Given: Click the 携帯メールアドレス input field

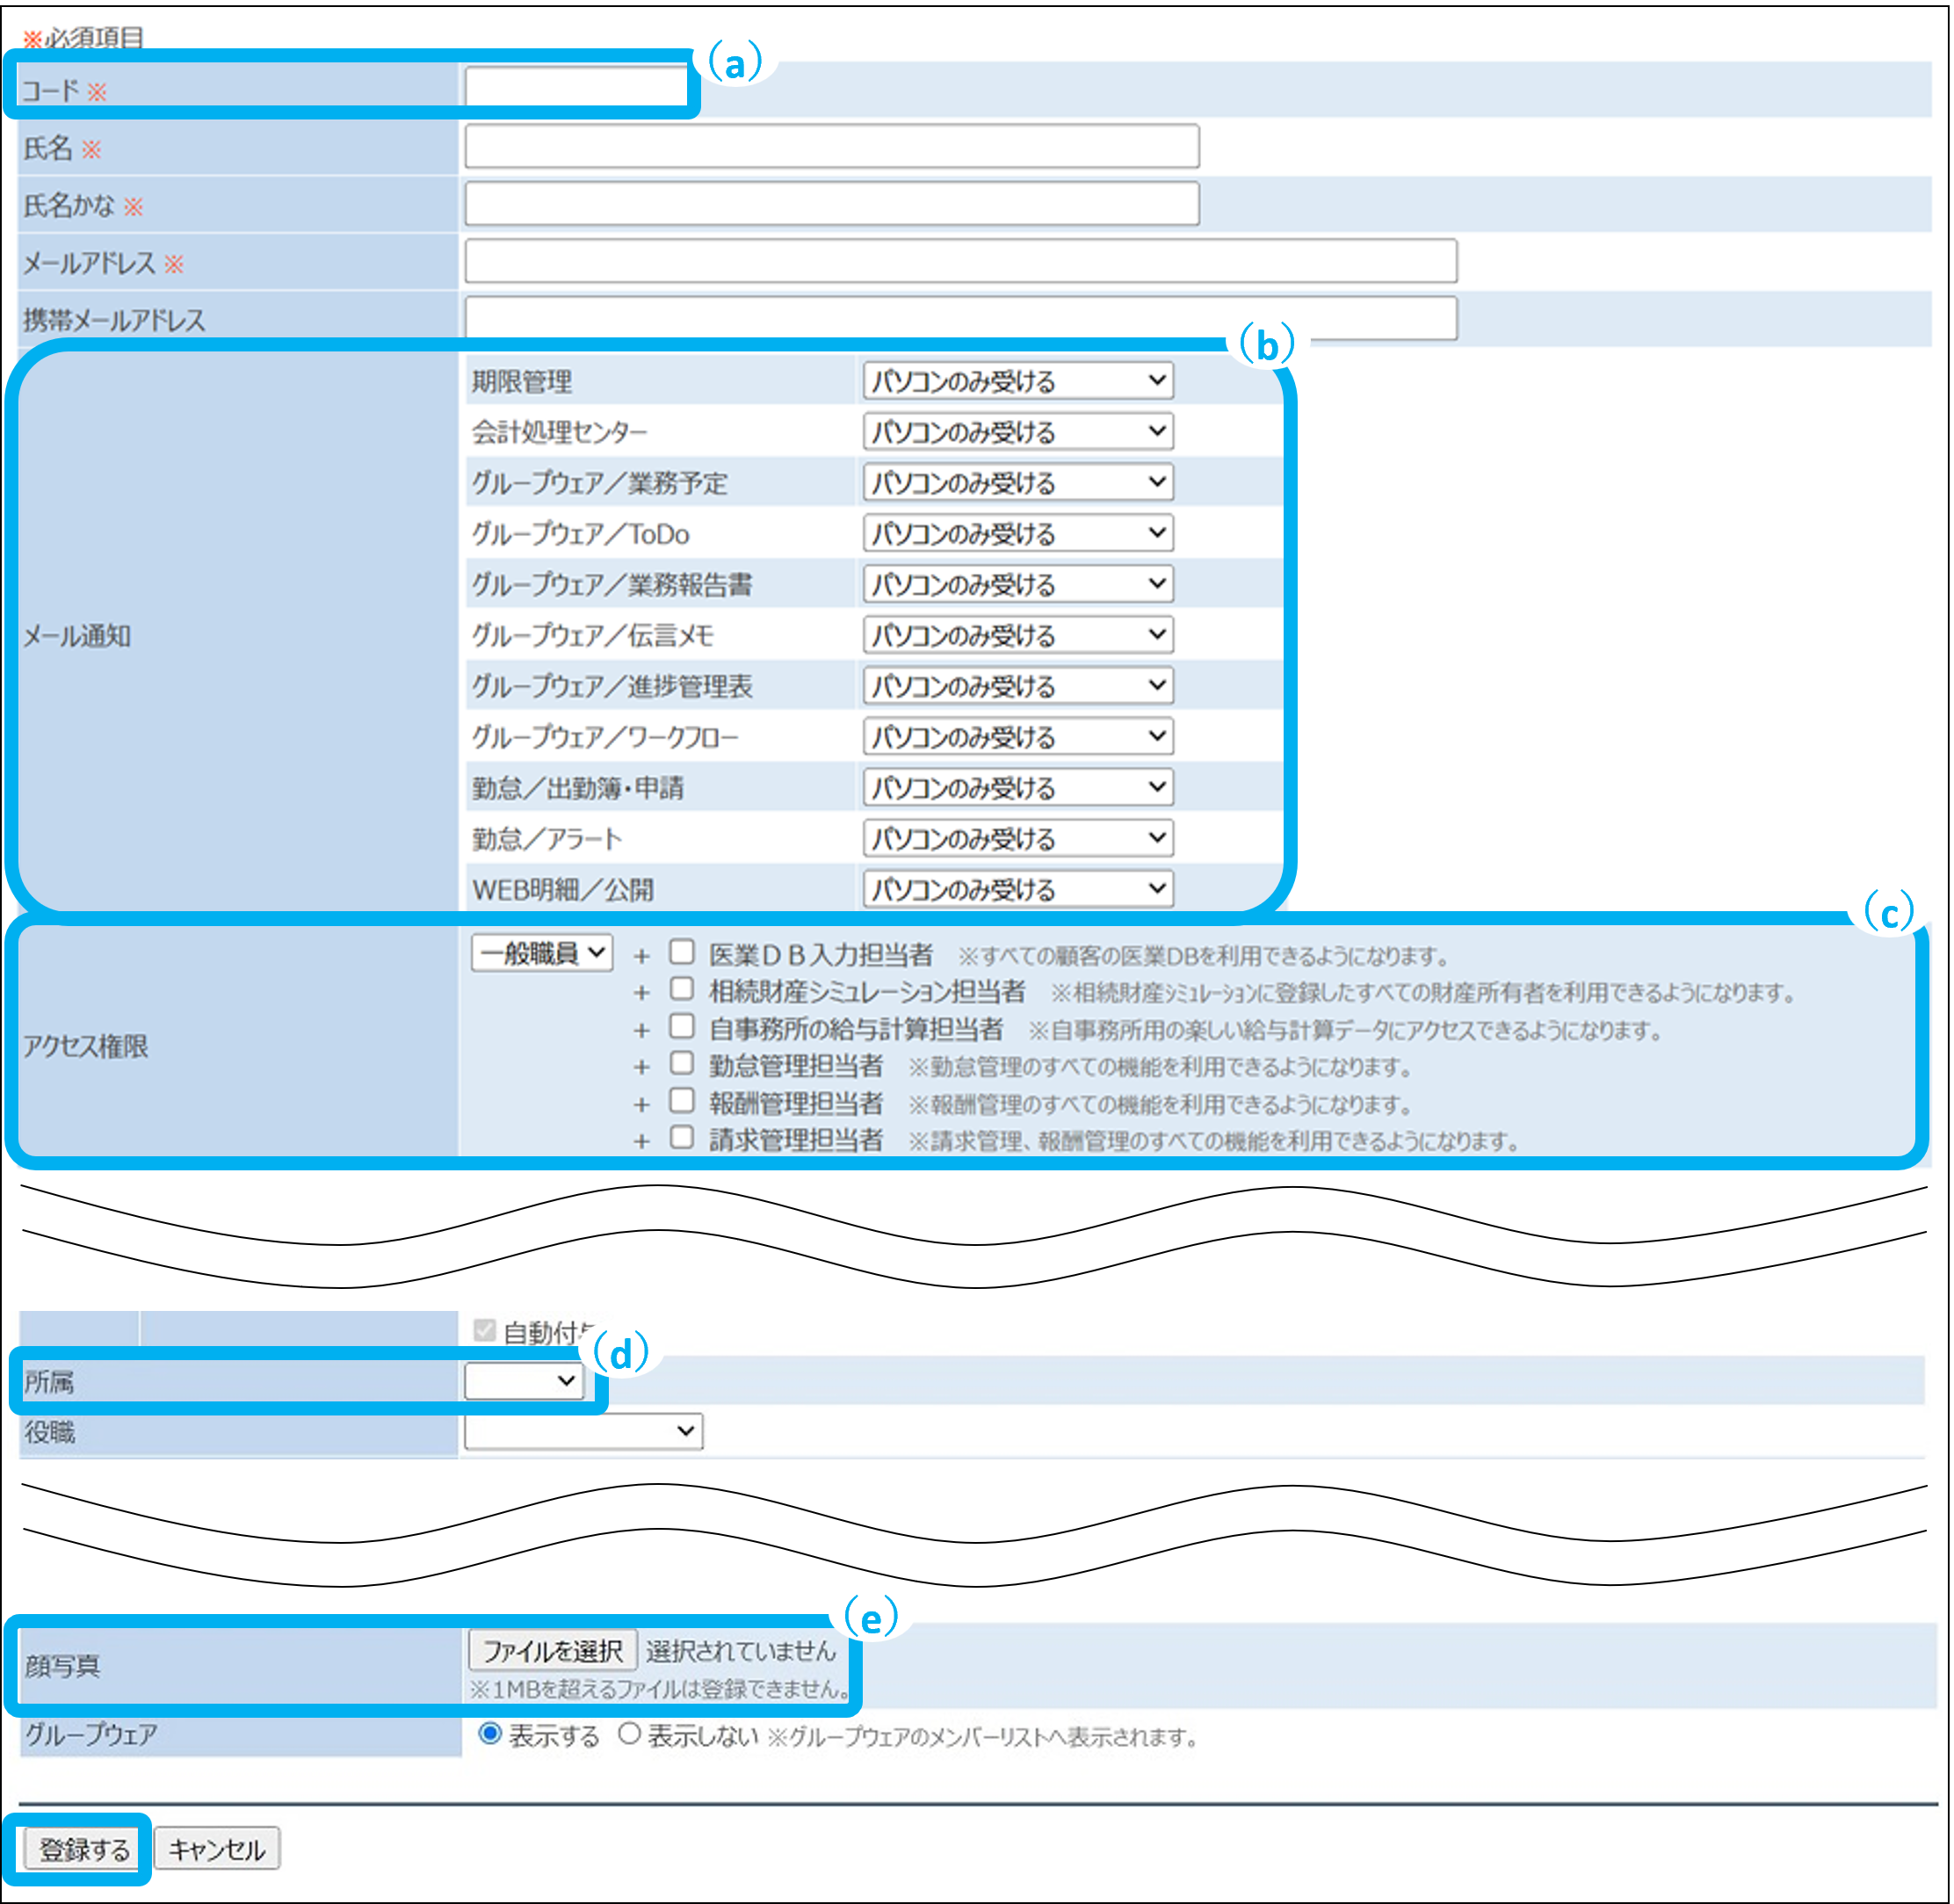Looking at the screenshot, I should click(959, 318).
